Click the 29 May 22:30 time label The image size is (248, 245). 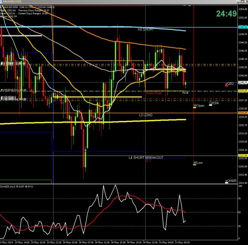pos(54,243)
